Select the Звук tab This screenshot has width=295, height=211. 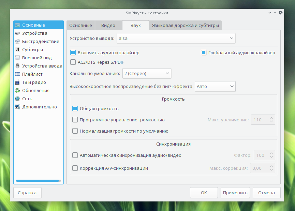click(x=136, y=25)
